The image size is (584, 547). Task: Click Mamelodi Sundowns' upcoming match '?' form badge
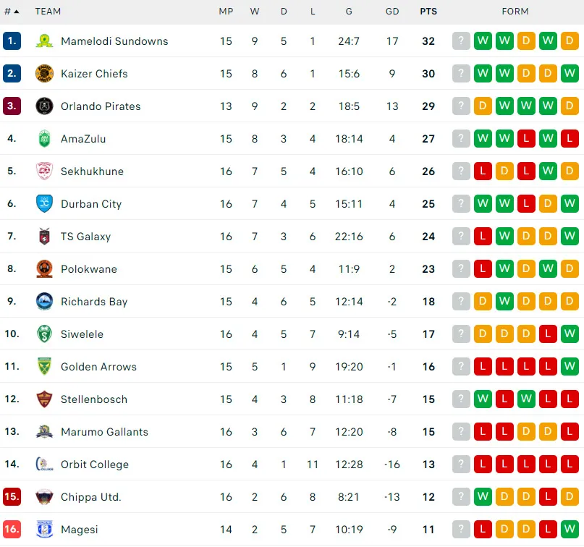461,41
